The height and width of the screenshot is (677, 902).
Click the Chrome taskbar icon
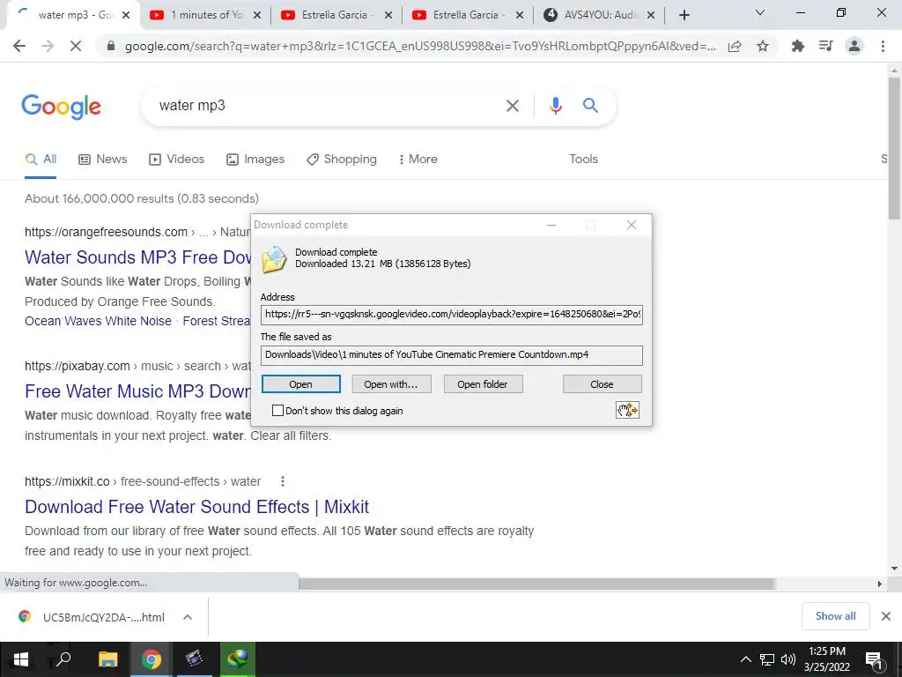click(x=152, y=659)
